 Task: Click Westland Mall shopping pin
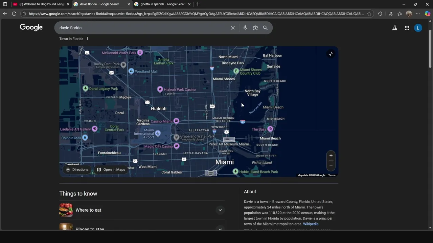pyautogui.click(x=131, y=71)
